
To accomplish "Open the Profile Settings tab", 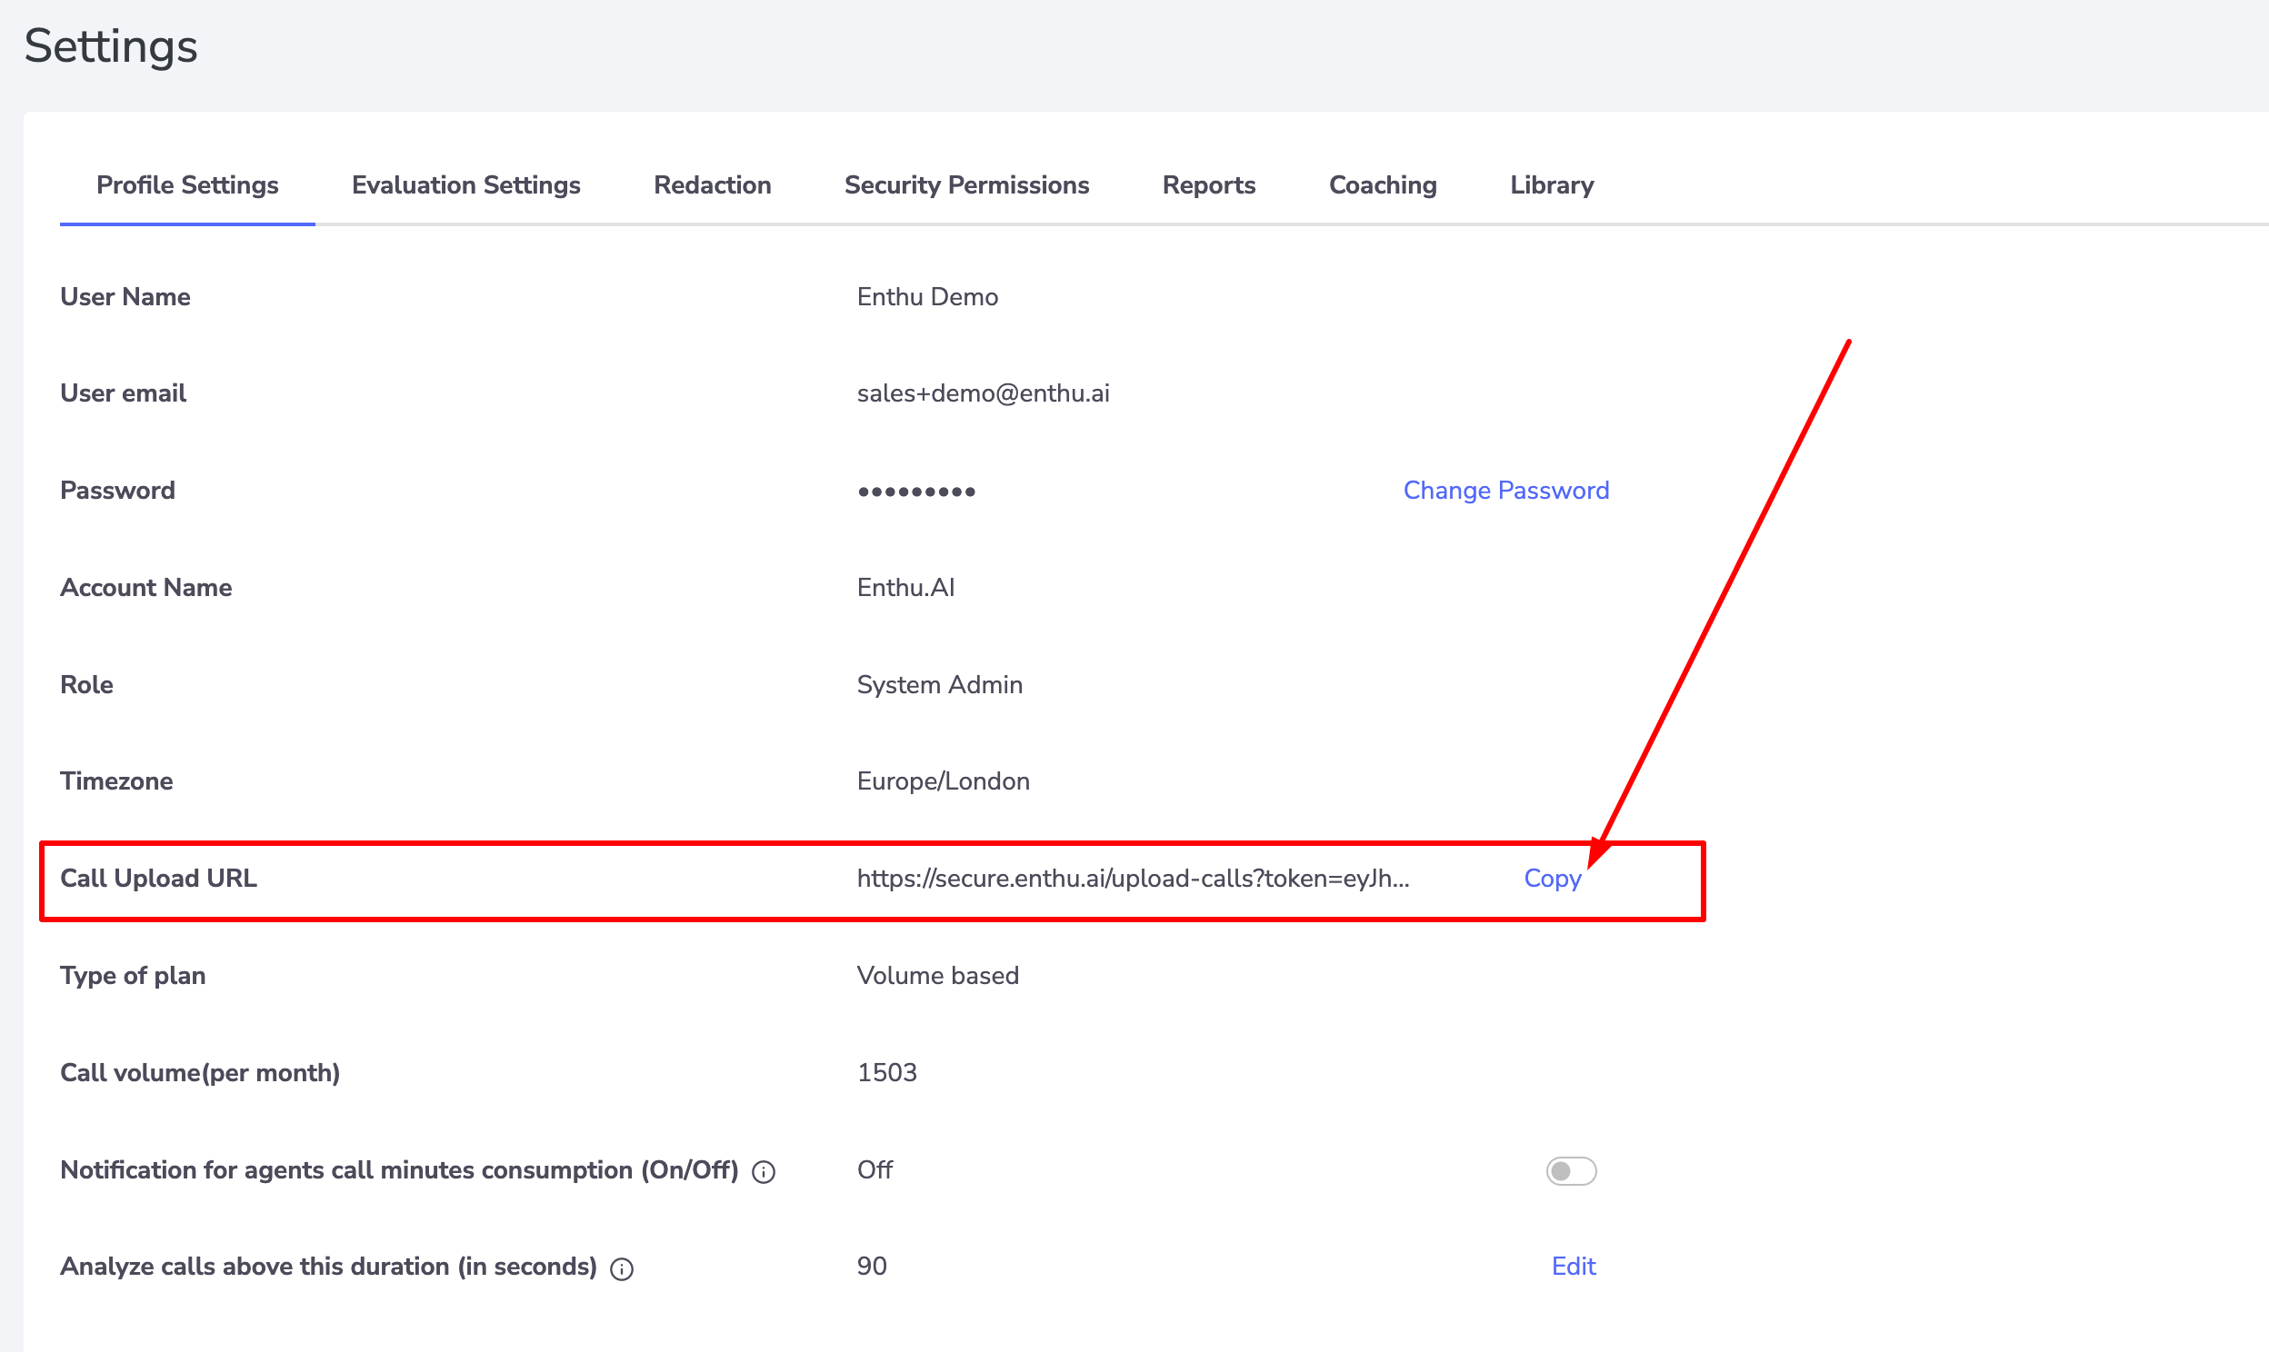I will pyautogui.click(x=187, y=185).
